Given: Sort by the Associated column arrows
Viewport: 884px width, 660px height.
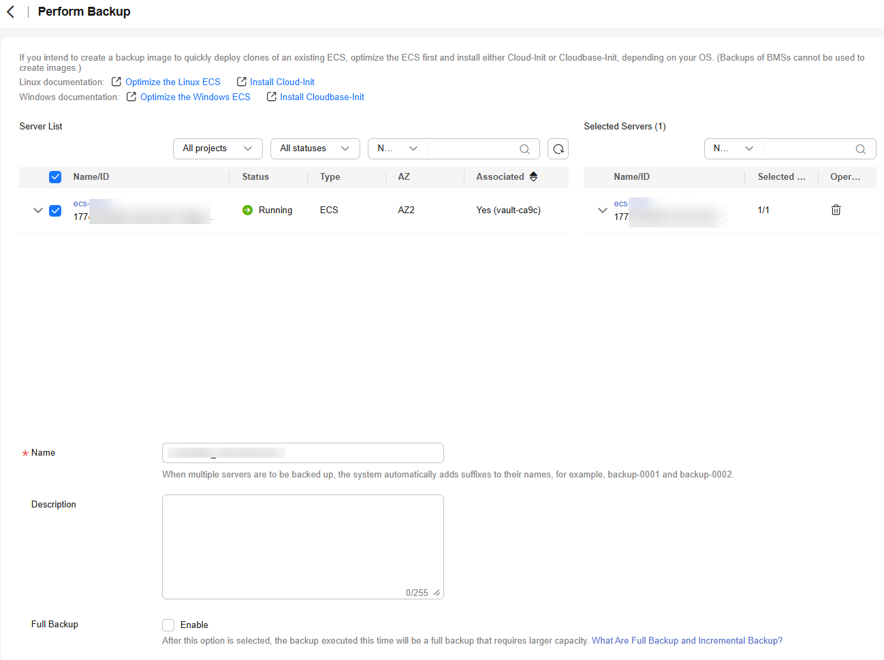Looking at the screenshot, I should [534, 176].
